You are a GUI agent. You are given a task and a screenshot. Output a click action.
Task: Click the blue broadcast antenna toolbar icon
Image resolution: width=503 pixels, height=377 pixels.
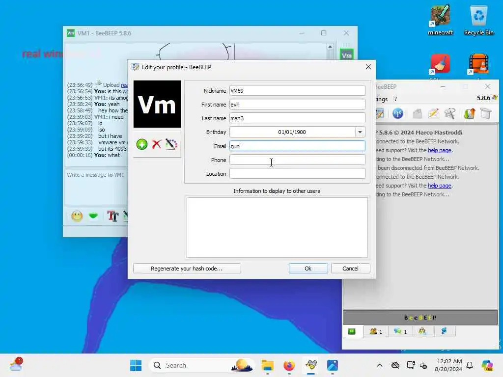pos(398,113)
